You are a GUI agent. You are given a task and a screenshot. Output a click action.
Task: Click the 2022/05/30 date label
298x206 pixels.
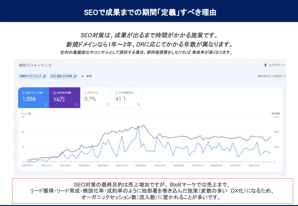(x=160, y=166)
